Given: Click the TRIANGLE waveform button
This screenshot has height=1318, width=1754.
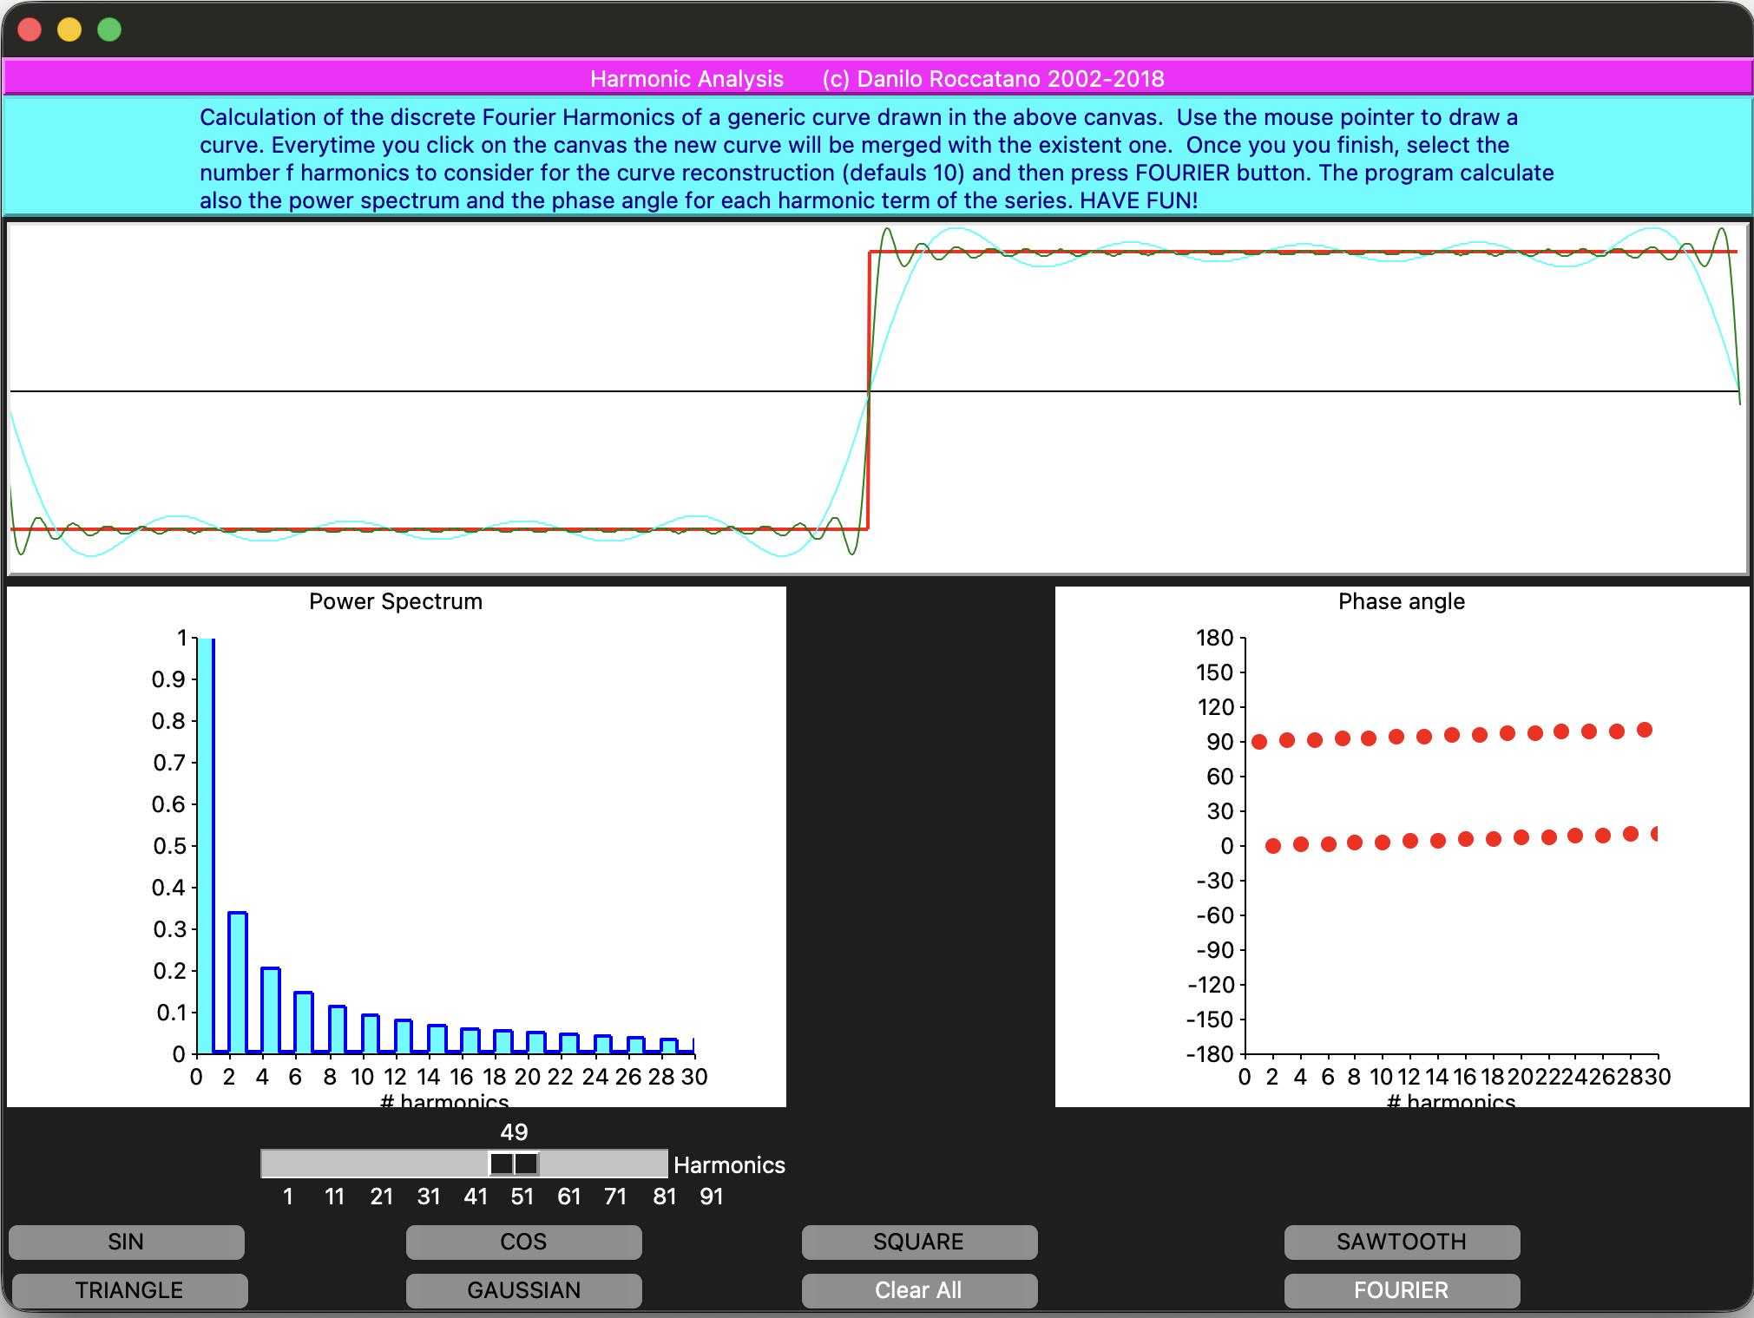Looking at the screenshot, I should (x=129, y=1290).
